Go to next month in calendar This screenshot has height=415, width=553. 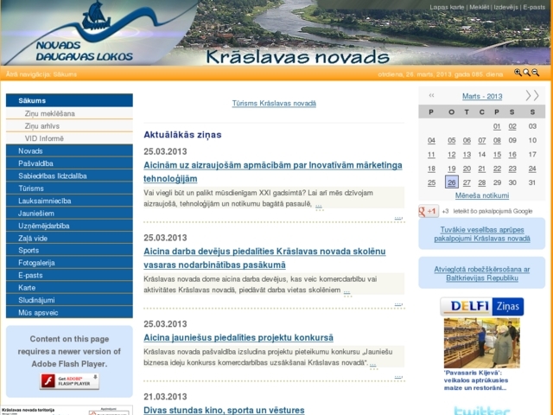click(532, 96)
